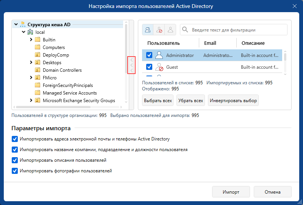This screenshot has height=205, width=303.
Task: Filter by active users icon
Action: click(170, 30)
